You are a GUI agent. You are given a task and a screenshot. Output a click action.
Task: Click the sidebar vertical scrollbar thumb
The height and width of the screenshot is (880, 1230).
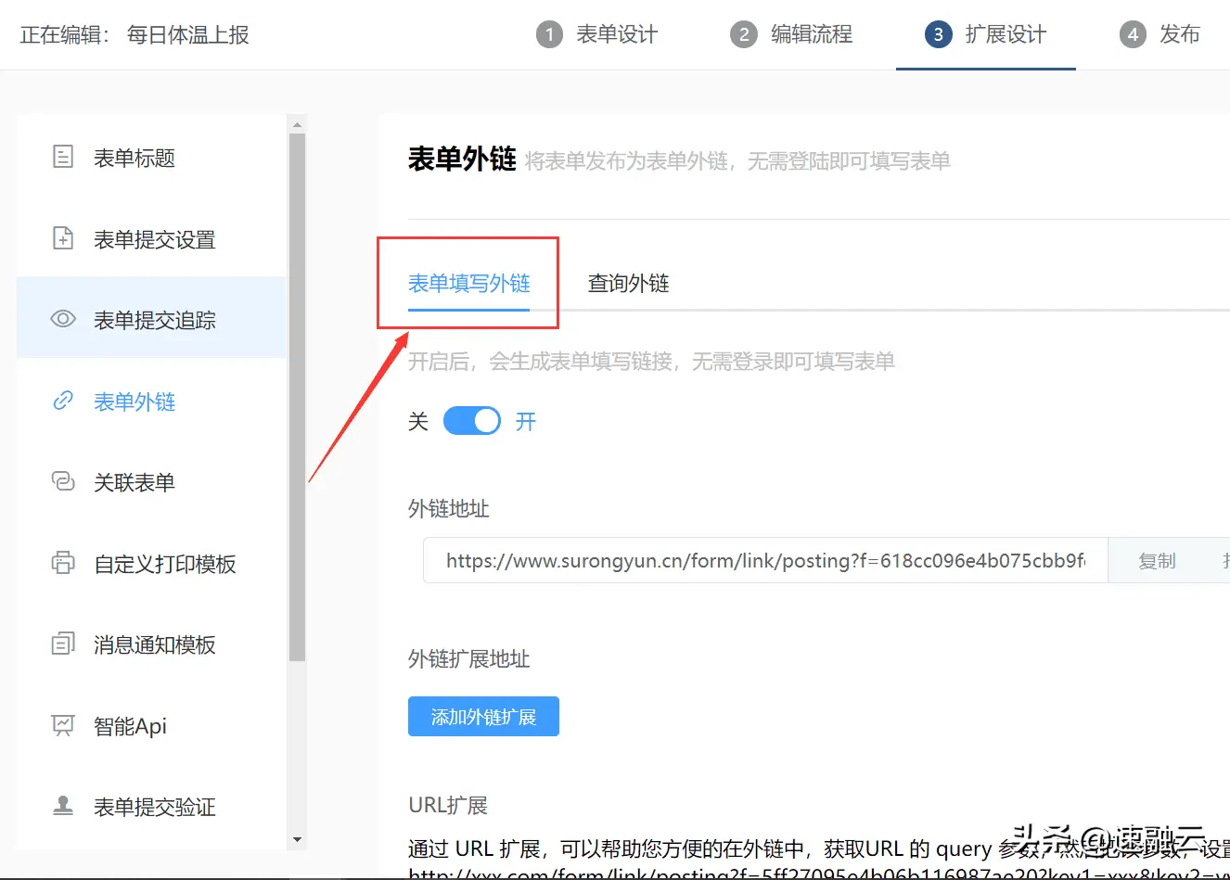(x=297, y=397)
